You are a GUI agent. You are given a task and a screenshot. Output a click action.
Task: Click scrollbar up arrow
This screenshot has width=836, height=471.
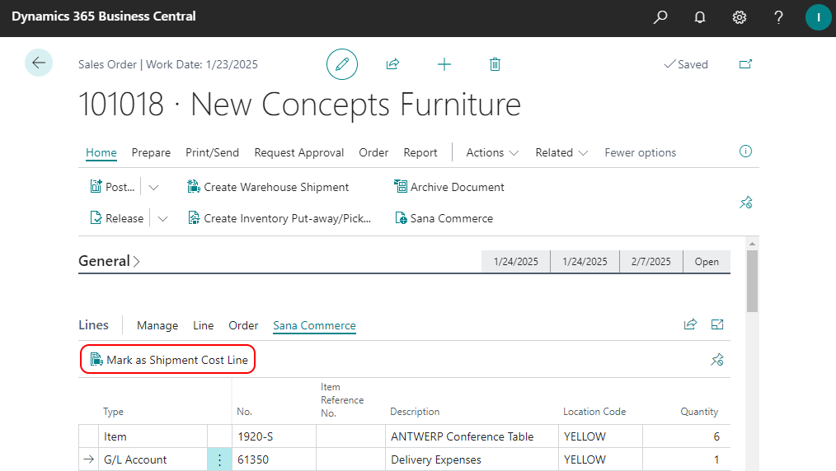[752, 244]
